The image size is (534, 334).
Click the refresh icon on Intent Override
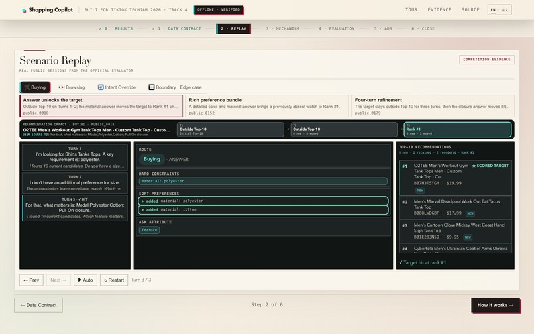[101, 87]
